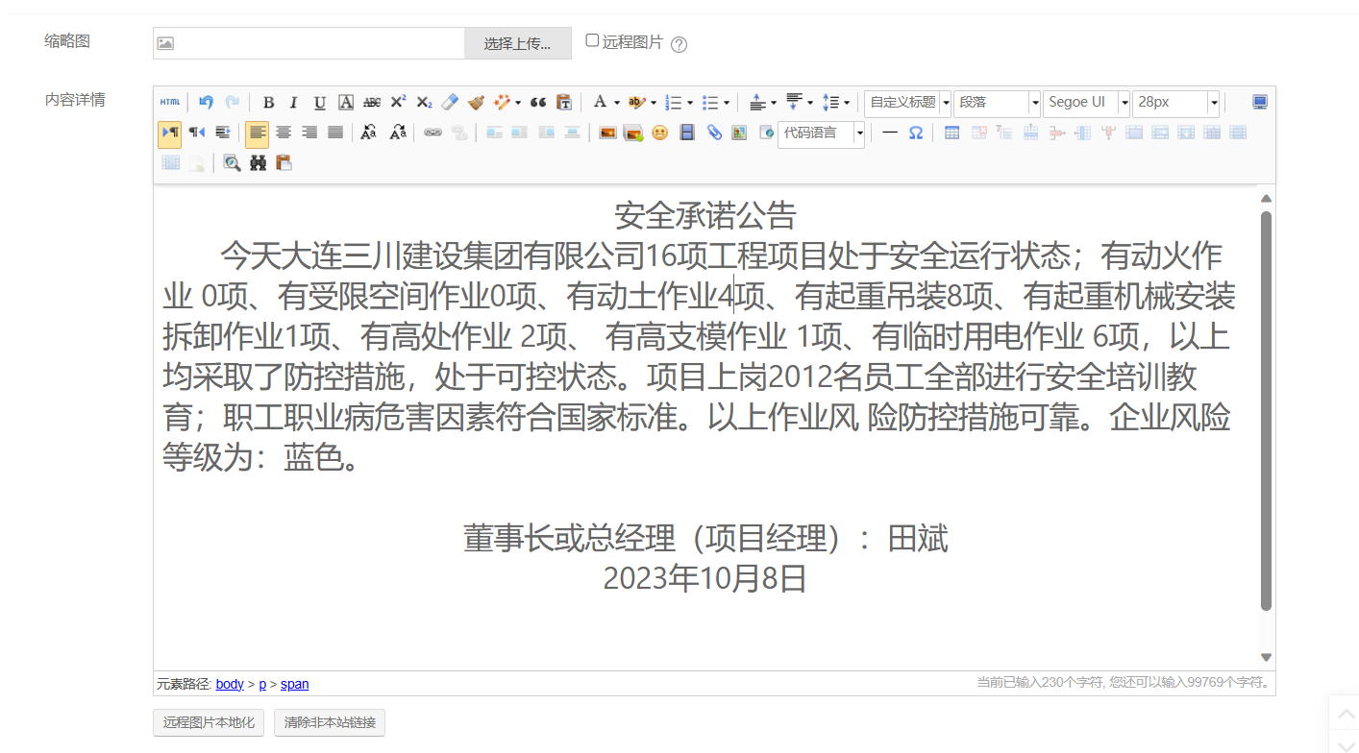1359x753 pixels.
Task: Activate the format painter brush
Action: (x=476, y=102)
